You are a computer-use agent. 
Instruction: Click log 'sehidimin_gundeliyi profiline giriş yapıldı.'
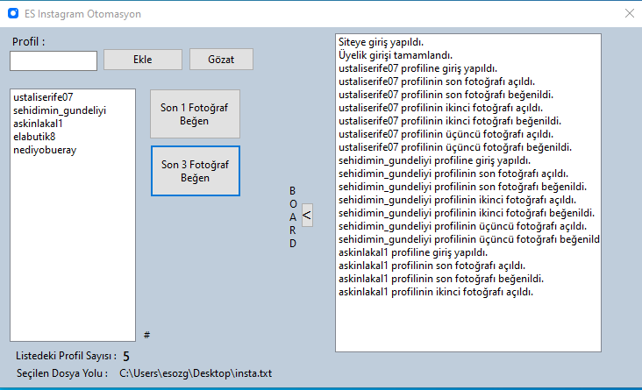tap(434, 160)
